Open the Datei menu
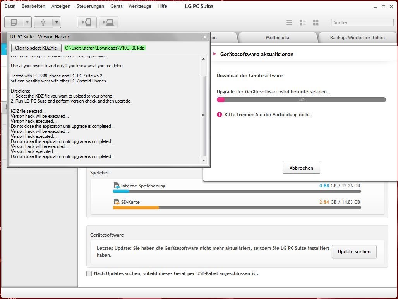The width and height of the screenshot is (398, 299). (10, 6)
